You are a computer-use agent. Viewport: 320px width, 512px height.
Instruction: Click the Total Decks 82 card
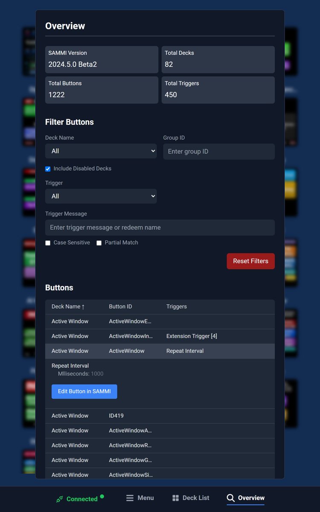tap(218, 59)
